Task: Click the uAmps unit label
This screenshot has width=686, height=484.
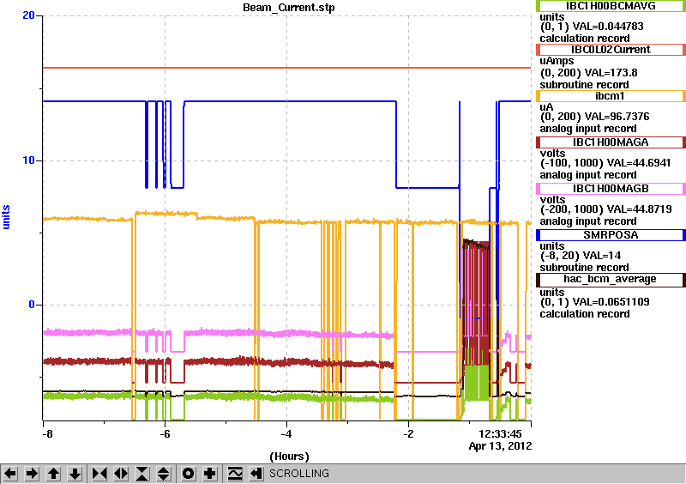Action: coord(557,61)
